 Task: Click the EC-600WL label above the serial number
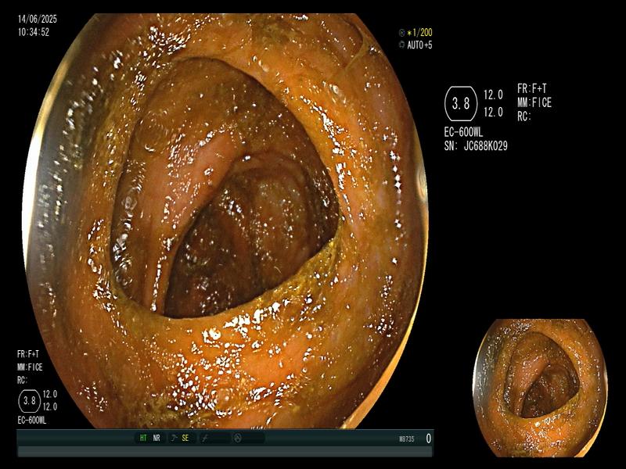[463, 132]
